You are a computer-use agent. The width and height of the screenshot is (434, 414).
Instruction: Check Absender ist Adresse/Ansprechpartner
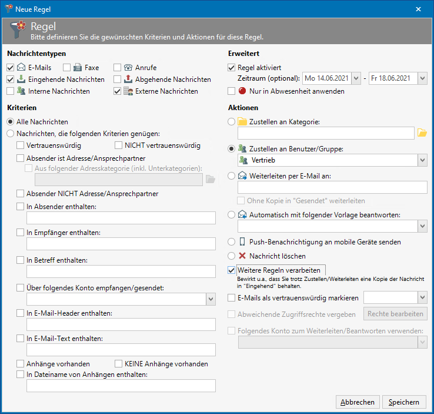click(20, 158)
